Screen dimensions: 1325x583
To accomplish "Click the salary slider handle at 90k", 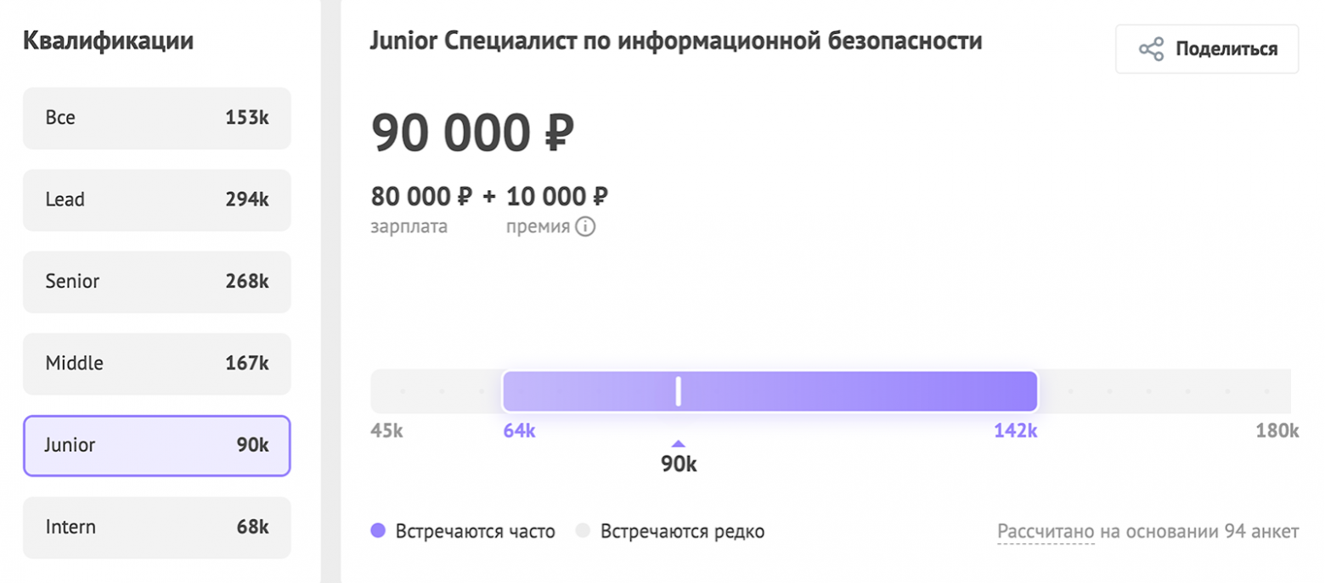I will 678,391.
